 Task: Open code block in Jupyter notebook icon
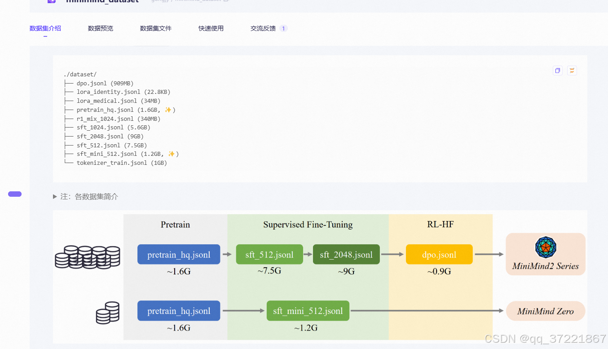(x=572, y=71)
